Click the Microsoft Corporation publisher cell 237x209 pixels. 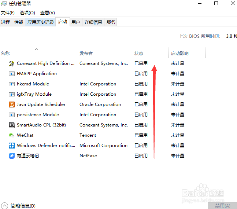(103, 146)
